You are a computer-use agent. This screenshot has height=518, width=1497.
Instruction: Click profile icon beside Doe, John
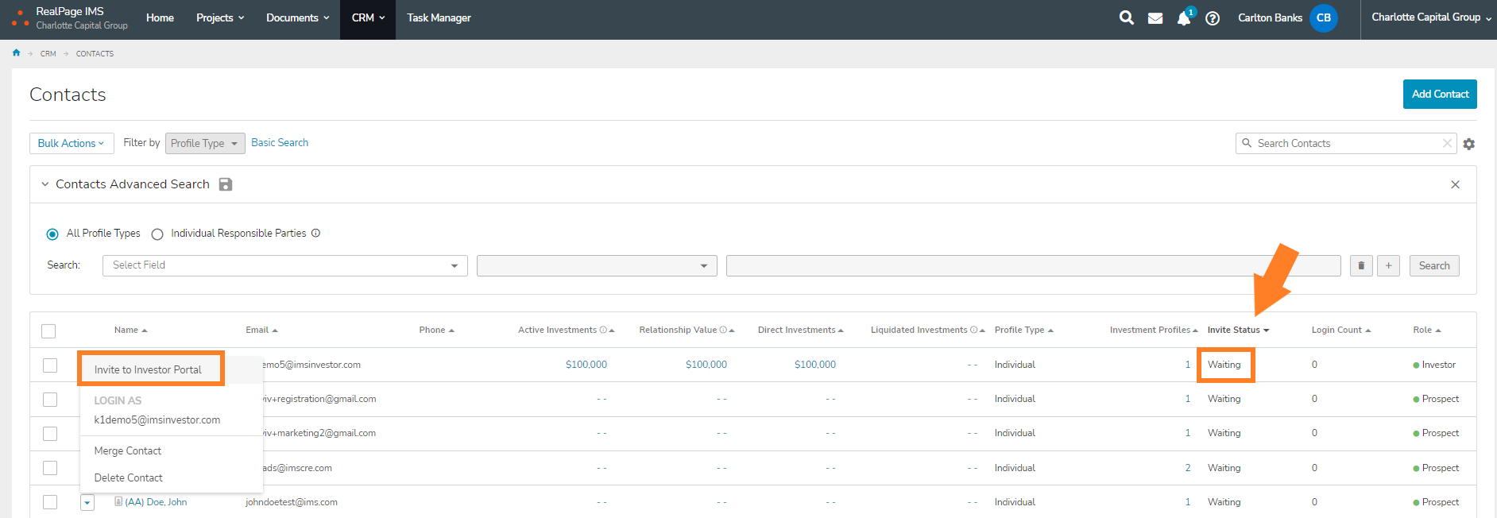coord(118,501)
